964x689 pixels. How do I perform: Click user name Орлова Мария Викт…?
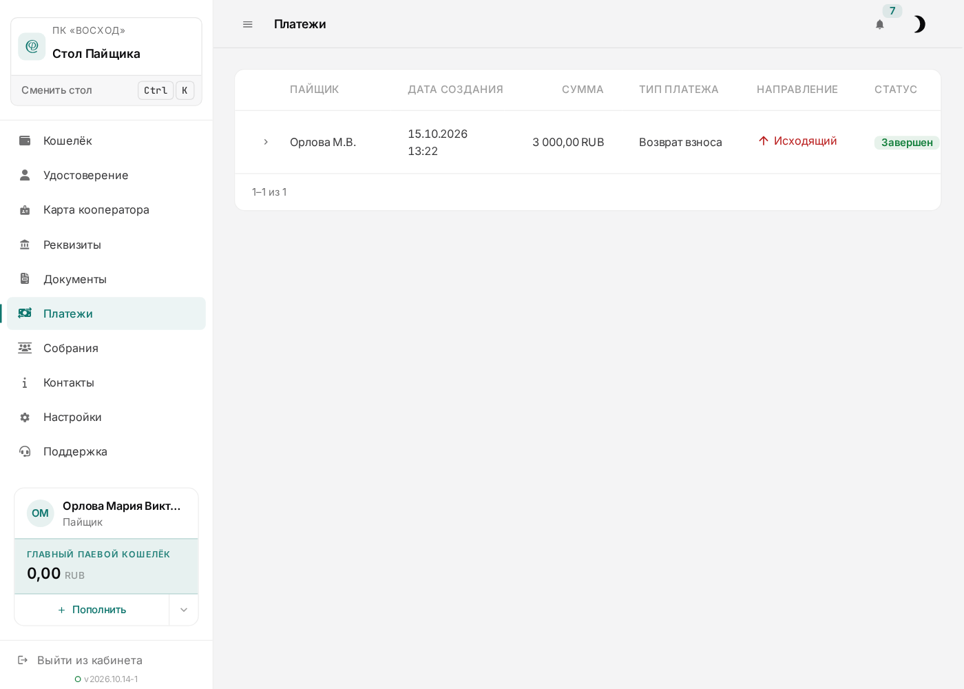coord(122,506)
